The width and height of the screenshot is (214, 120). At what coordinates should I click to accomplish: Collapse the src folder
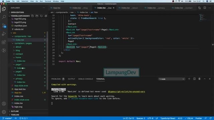(x=15, y=33)
